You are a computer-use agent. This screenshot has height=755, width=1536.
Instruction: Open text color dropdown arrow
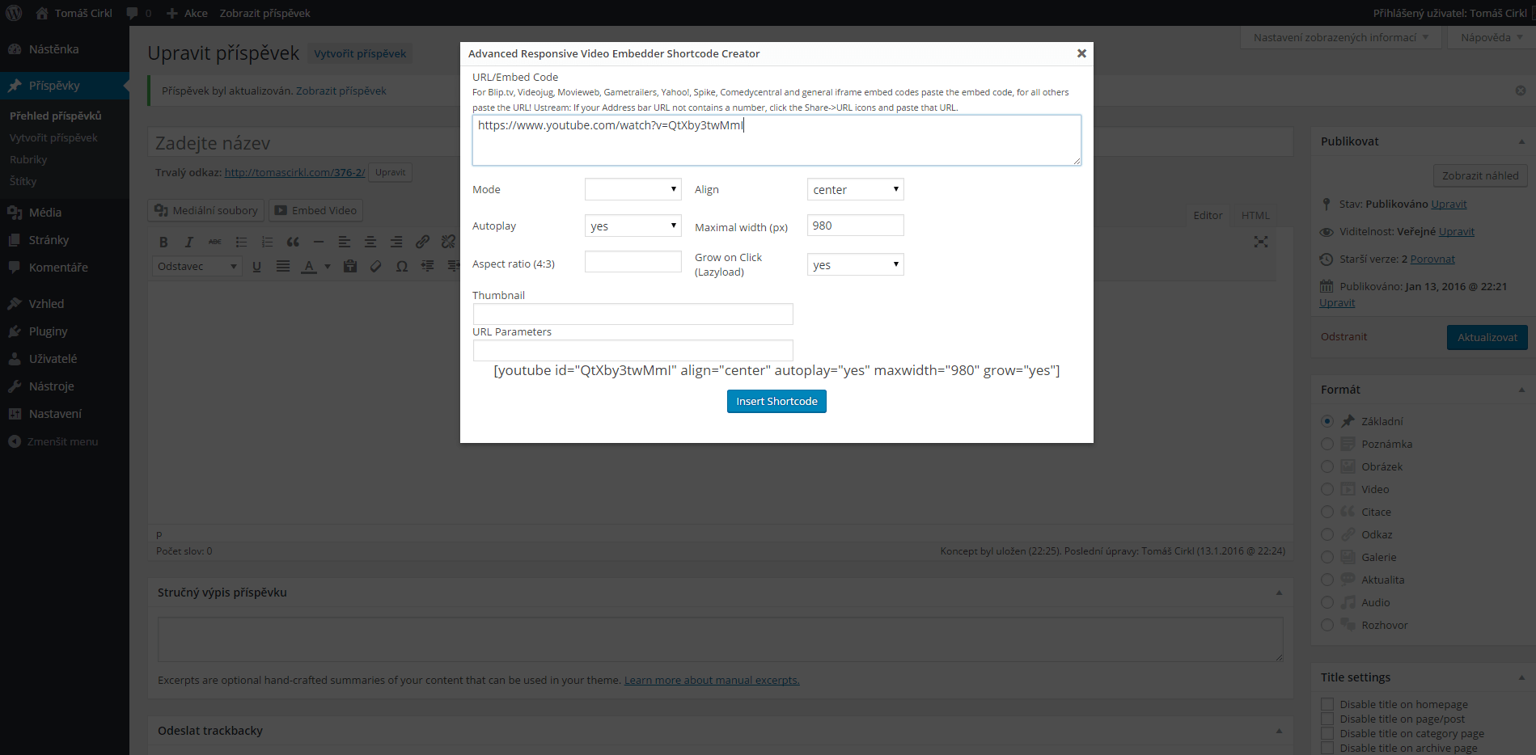[x=328, y=266]
